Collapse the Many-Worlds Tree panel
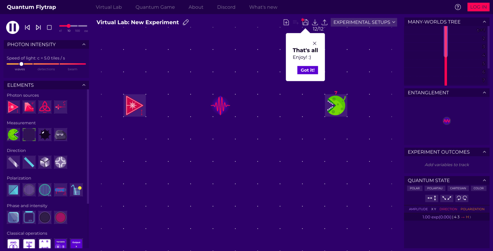 484,22
